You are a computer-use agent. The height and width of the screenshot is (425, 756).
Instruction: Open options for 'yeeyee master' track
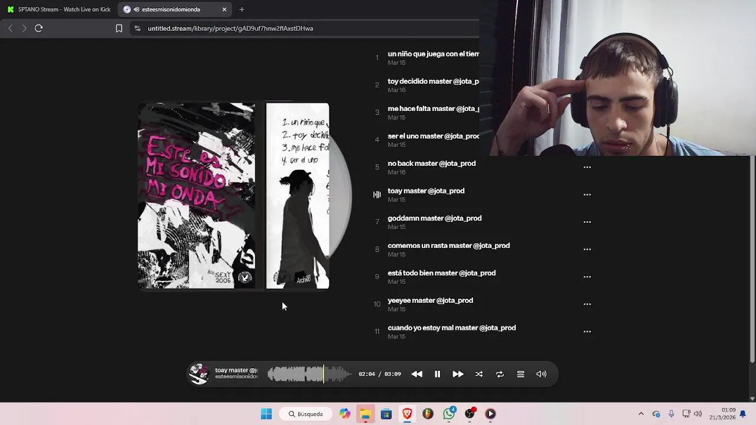(x=587, y=304)
